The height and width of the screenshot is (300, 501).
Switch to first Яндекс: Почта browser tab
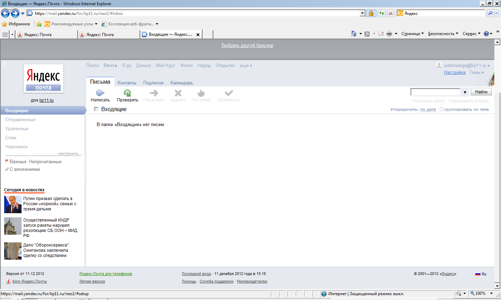click(x=47, y=34)
